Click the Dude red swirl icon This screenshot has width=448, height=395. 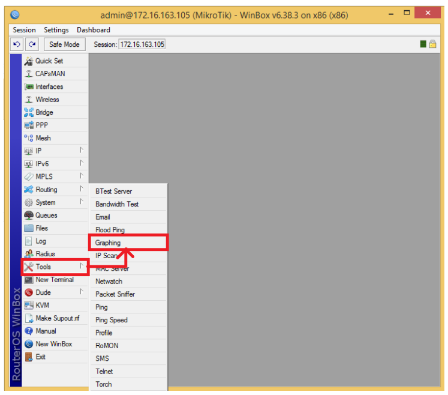pos(29,292)
